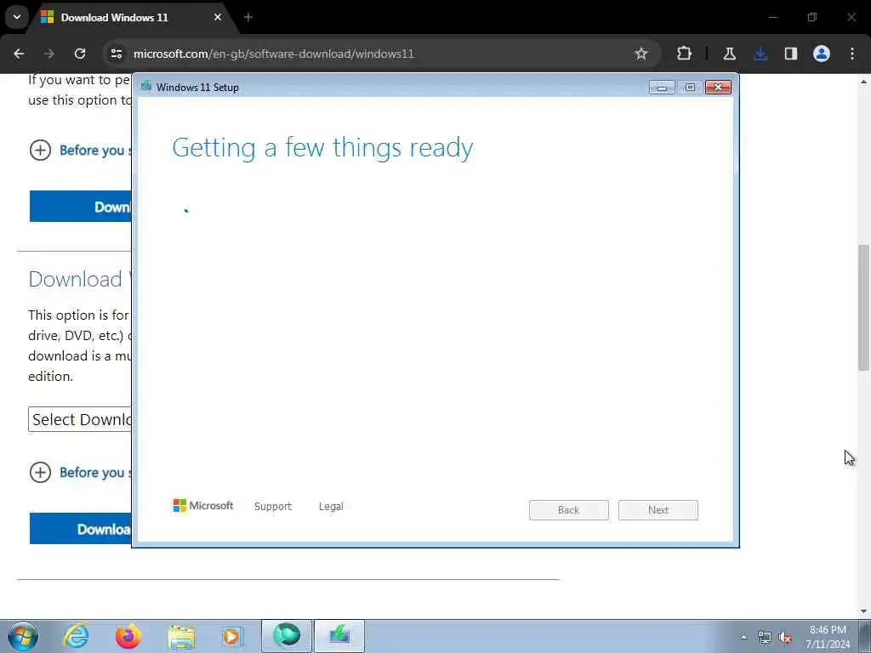The height and width of the screenshot is (653, 871).
Task: Switch to Windows 11 Setup taskbar button
Action: tap(339, 636)
